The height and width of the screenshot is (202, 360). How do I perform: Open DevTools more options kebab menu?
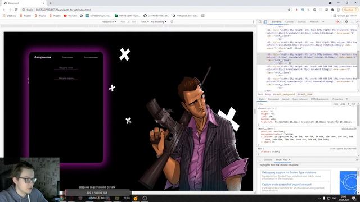tap(352, 22)
